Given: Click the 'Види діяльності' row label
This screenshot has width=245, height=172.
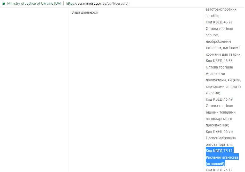Looking at the screenshot, I should tap(85, 12).
